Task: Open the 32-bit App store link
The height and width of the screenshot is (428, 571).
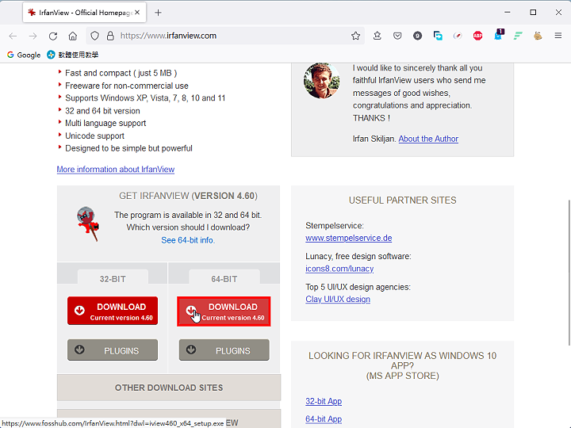Action: coord(324,401)
